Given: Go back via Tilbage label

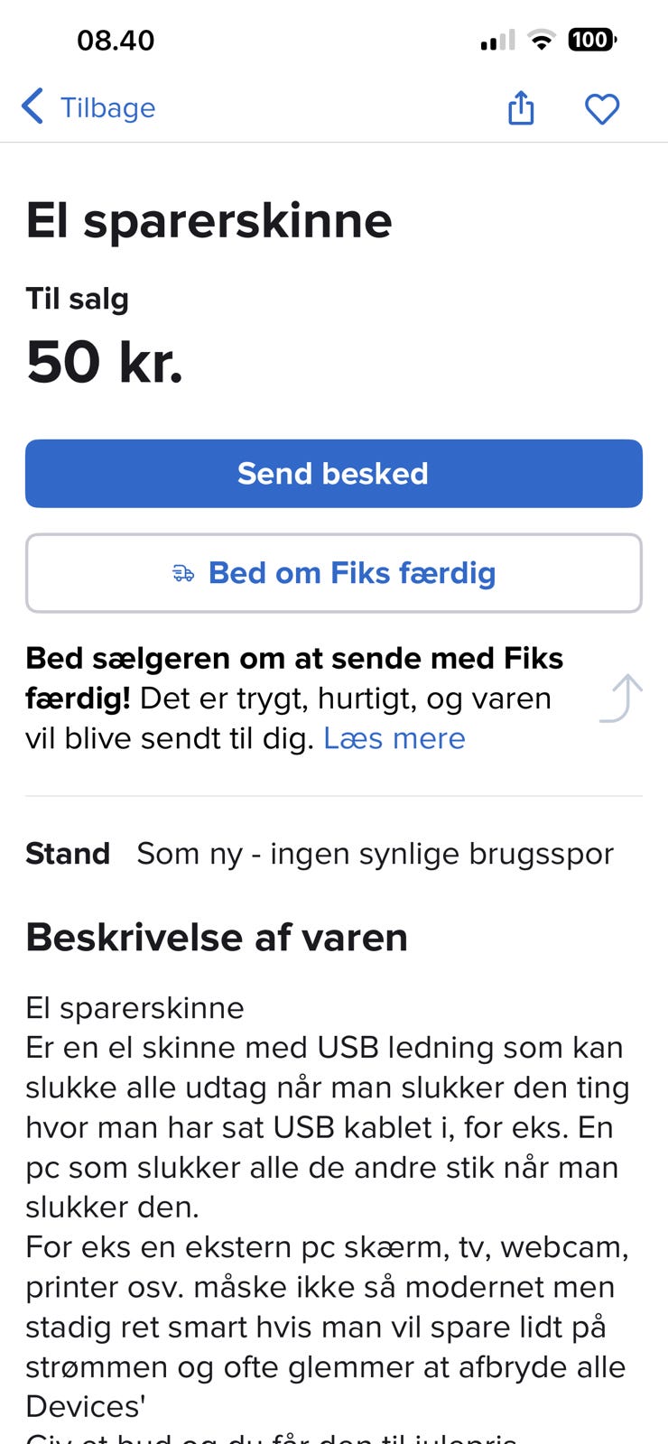Looking at the screenshot, I should [x=107, y=108].
